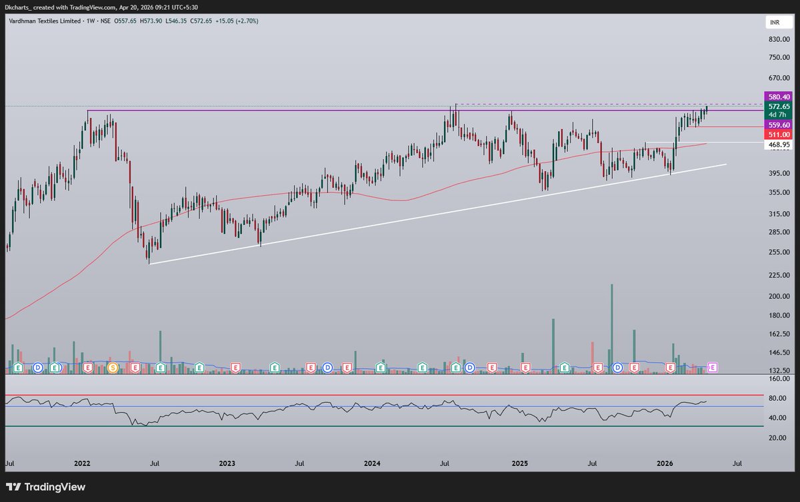Click the +15.05 (+2.70%) change value
800x502 pixels.
tap(235, 21)
